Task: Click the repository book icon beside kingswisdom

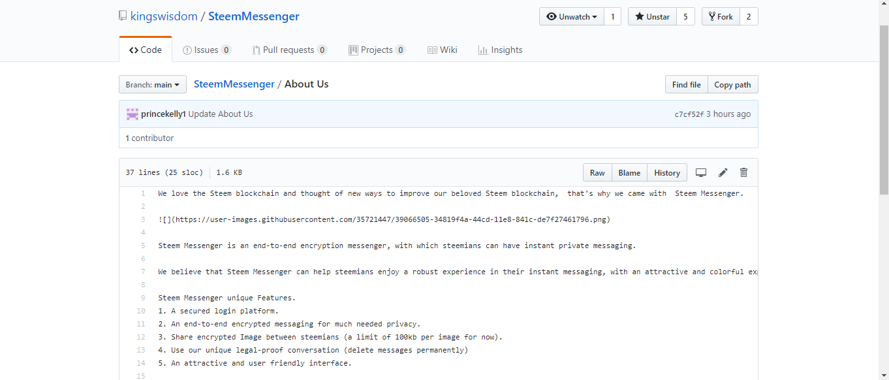Action: 123,16
